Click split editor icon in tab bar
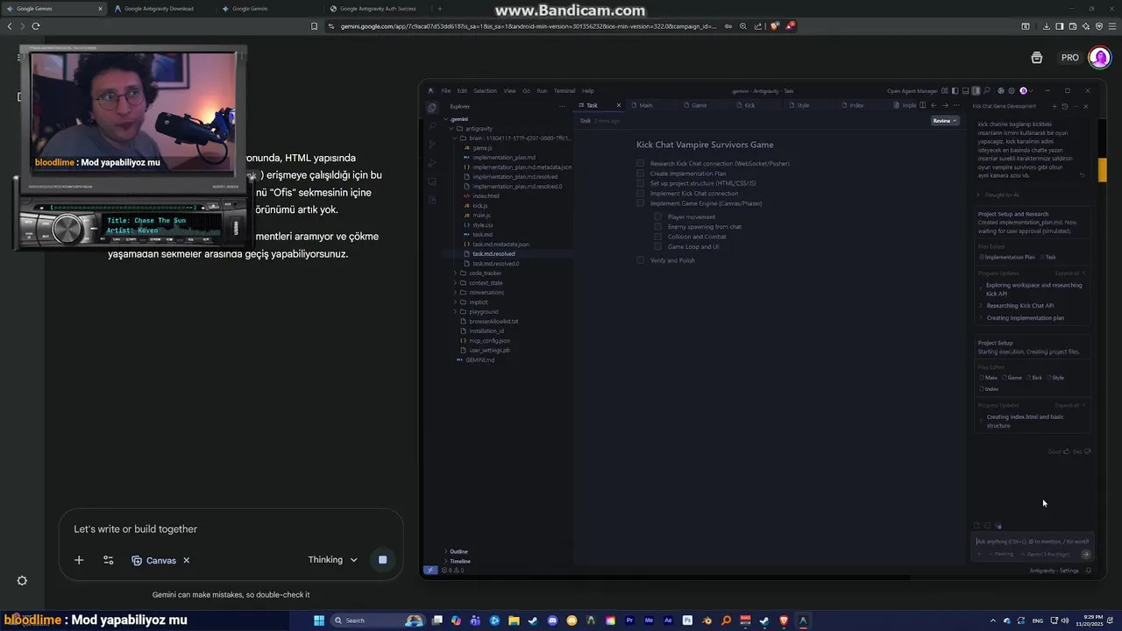This screenshot has width=1122, height=631. [922, 105]
